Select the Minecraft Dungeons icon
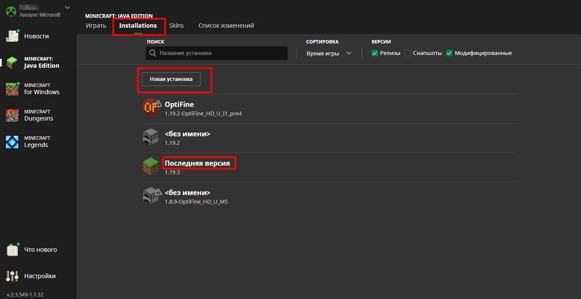This screenshot has width=581, height=299. tap(12, 115)
